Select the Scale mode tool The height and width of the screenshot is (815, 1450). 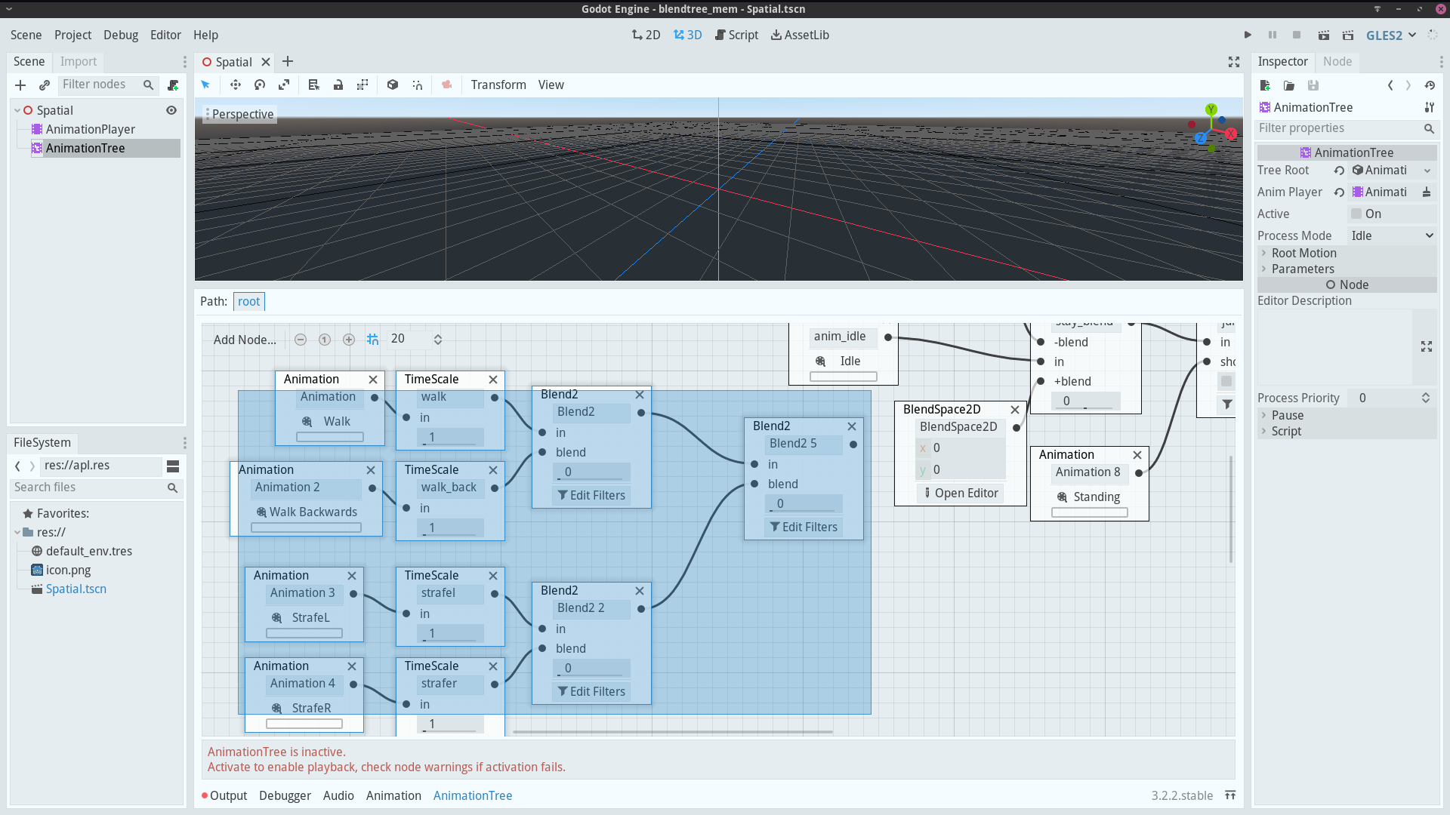tap(284, 85)
